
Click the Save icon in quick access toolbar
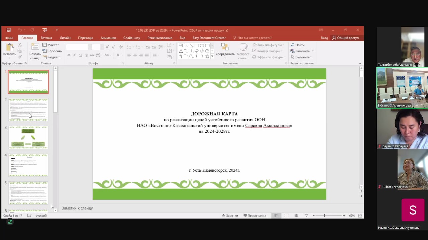(9, 30)
